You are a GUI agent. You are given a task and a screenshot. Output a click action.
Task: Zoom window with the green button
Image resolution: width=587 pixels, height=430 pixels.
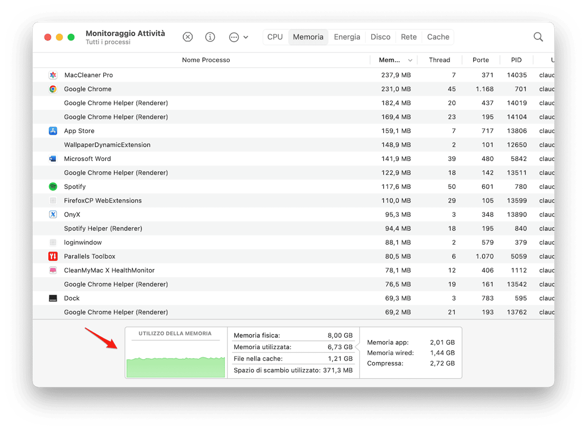[71, 37]
